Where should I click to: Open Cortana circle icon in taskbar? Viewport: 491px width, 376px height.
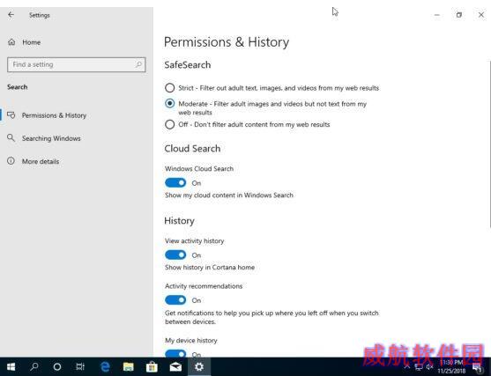pos(57,366)
